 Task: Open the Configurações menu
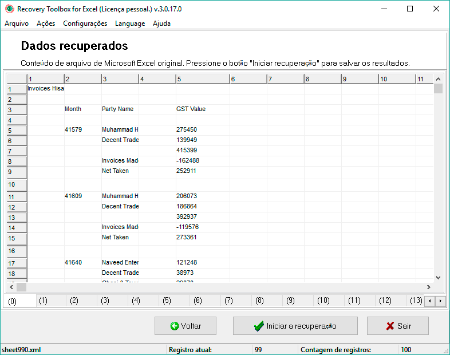coord(85,23)
